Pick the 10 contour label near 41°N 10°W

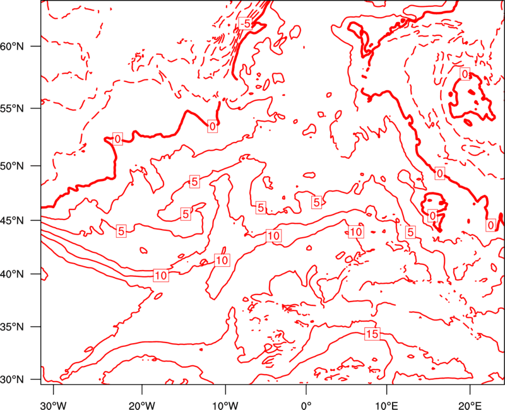coord(222,260)
